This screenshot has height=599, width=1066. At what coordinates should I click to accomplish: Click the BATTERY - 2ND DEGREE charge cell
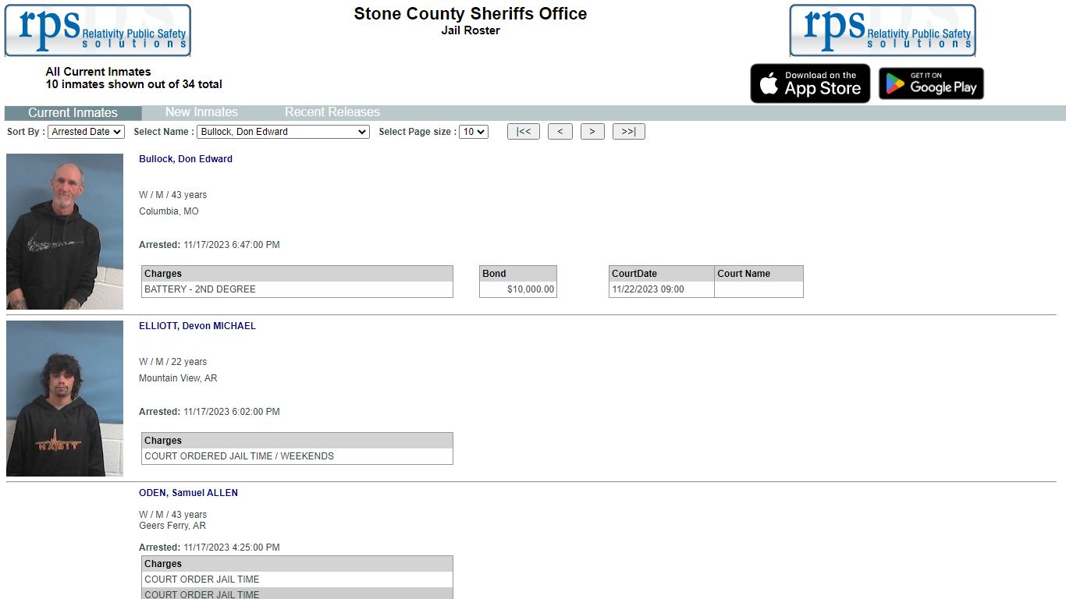click(x=297, y=289)
